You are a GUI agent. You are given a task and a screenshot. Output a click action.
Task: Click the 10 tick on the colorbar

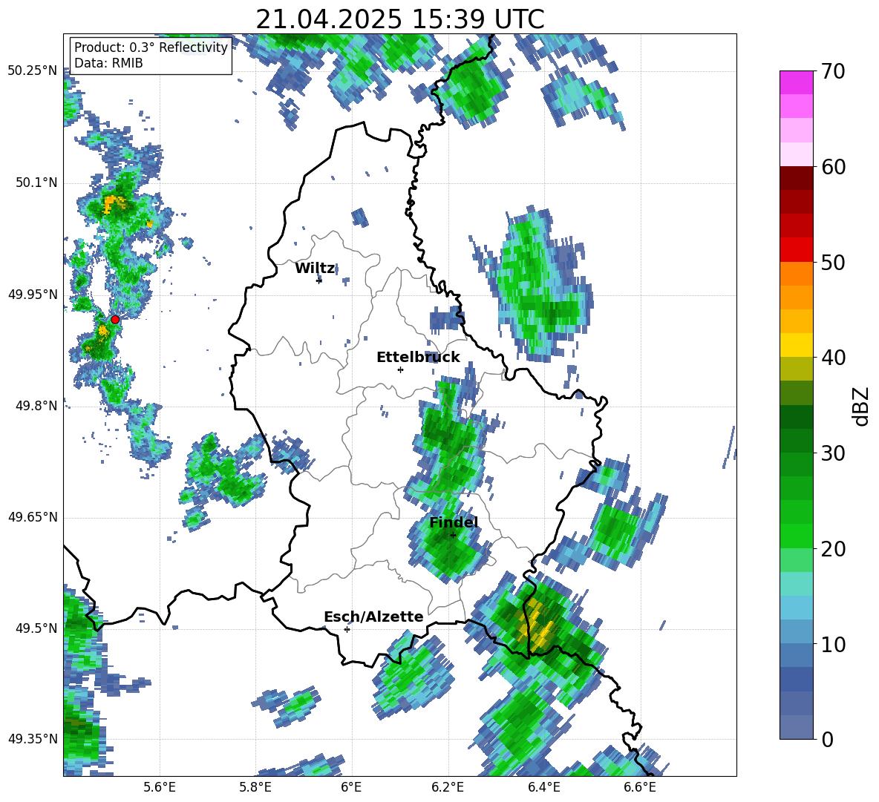pos(833,644)
